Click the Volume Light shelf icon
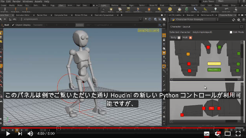The width and height of the screenshot is (246, 138). (149, 10)
